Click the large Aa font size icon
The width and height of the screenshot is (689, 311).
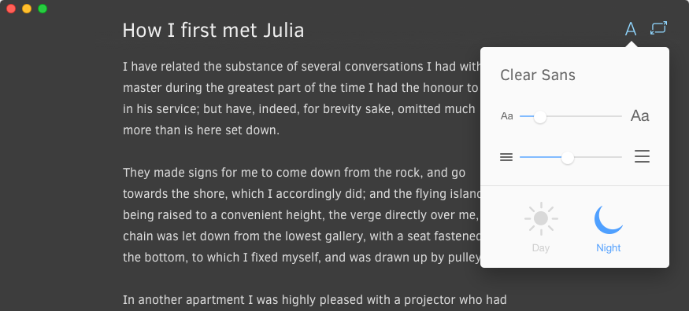pos(639,115)
